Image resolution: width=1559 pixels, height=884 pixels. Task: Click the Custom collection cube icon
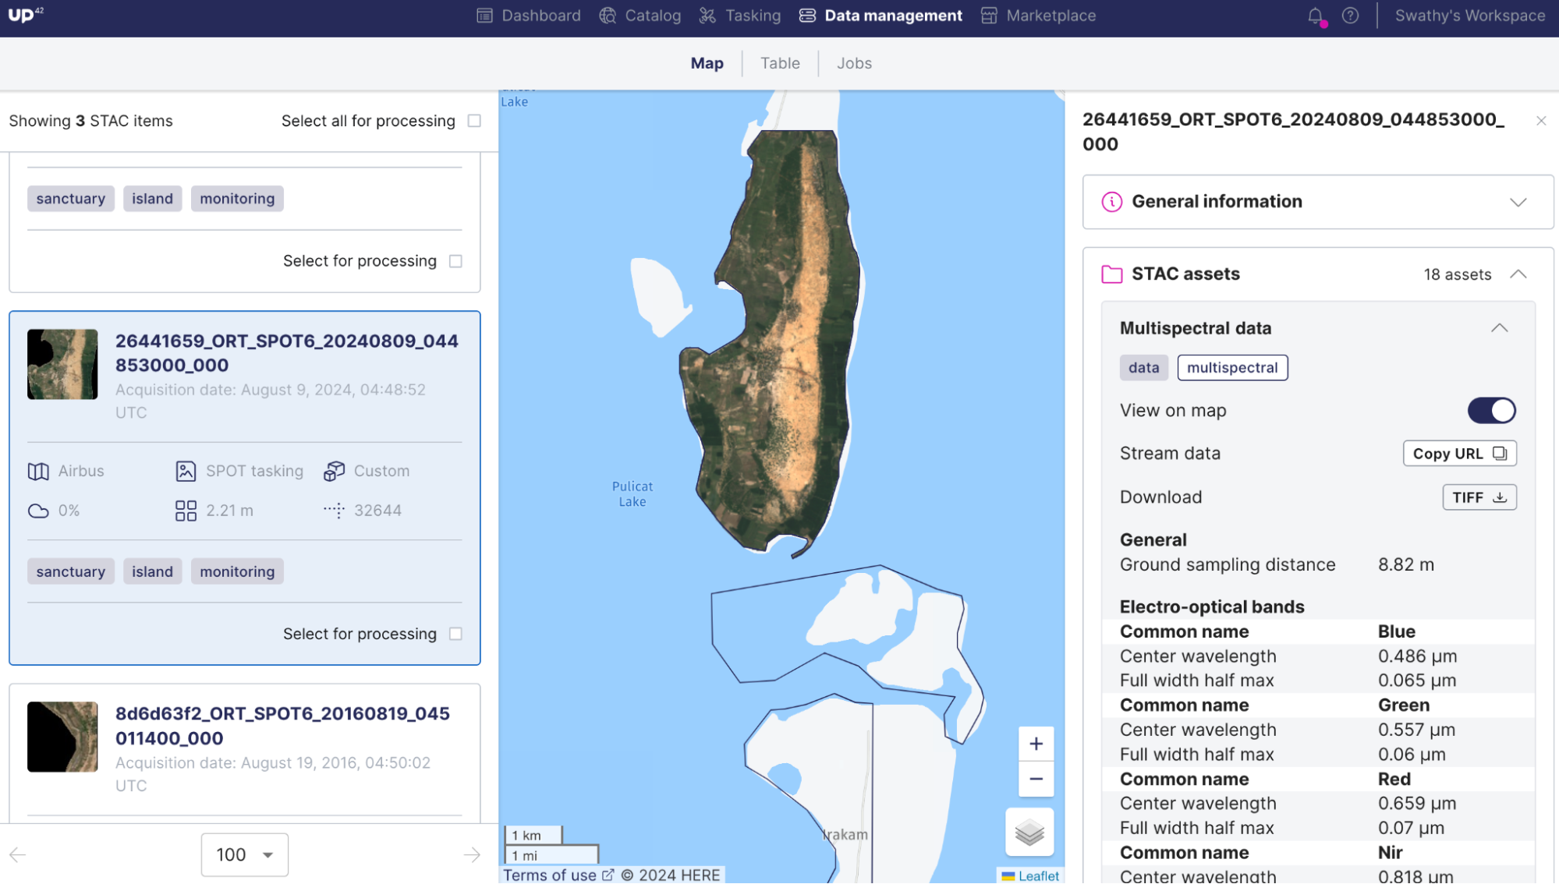pyautogui.click(x=335, y=472)
